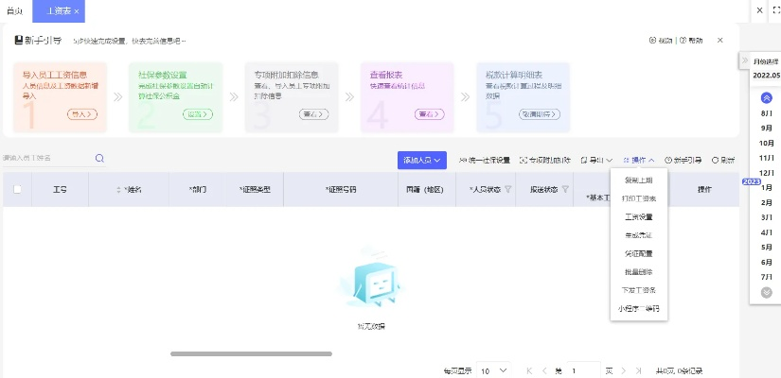This screenshot has width=781, height=378.
Task: Select 10月 in the month list
Action: pyautogui.click(x=767, y=144)
